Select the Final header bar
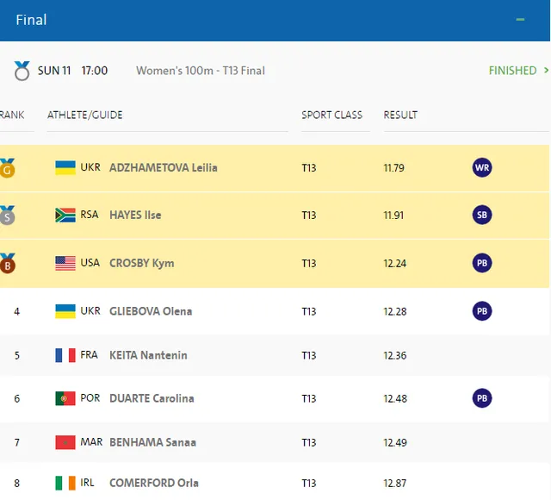Screen dimensions: 551x500 point(258,20)
